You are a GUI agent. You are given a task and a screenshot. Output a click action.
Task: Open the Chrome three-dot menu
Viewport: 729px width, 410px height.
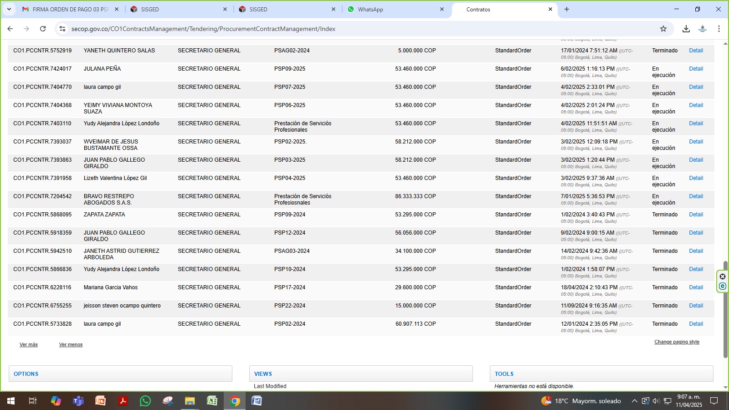coord(719,29)
